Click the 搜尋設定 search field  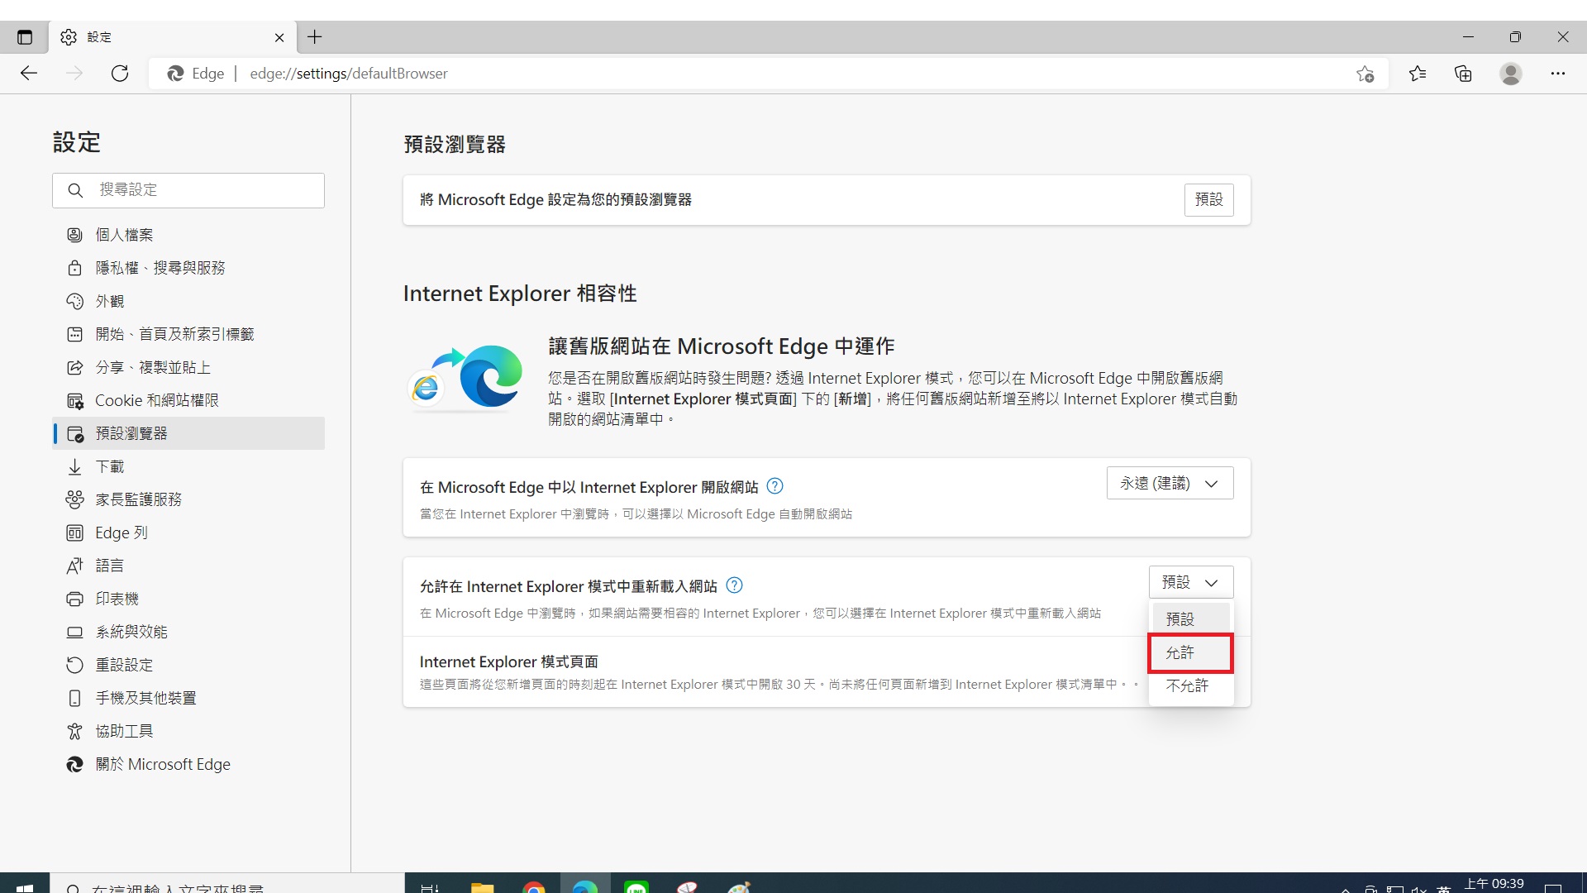click(x=188, y=190)
